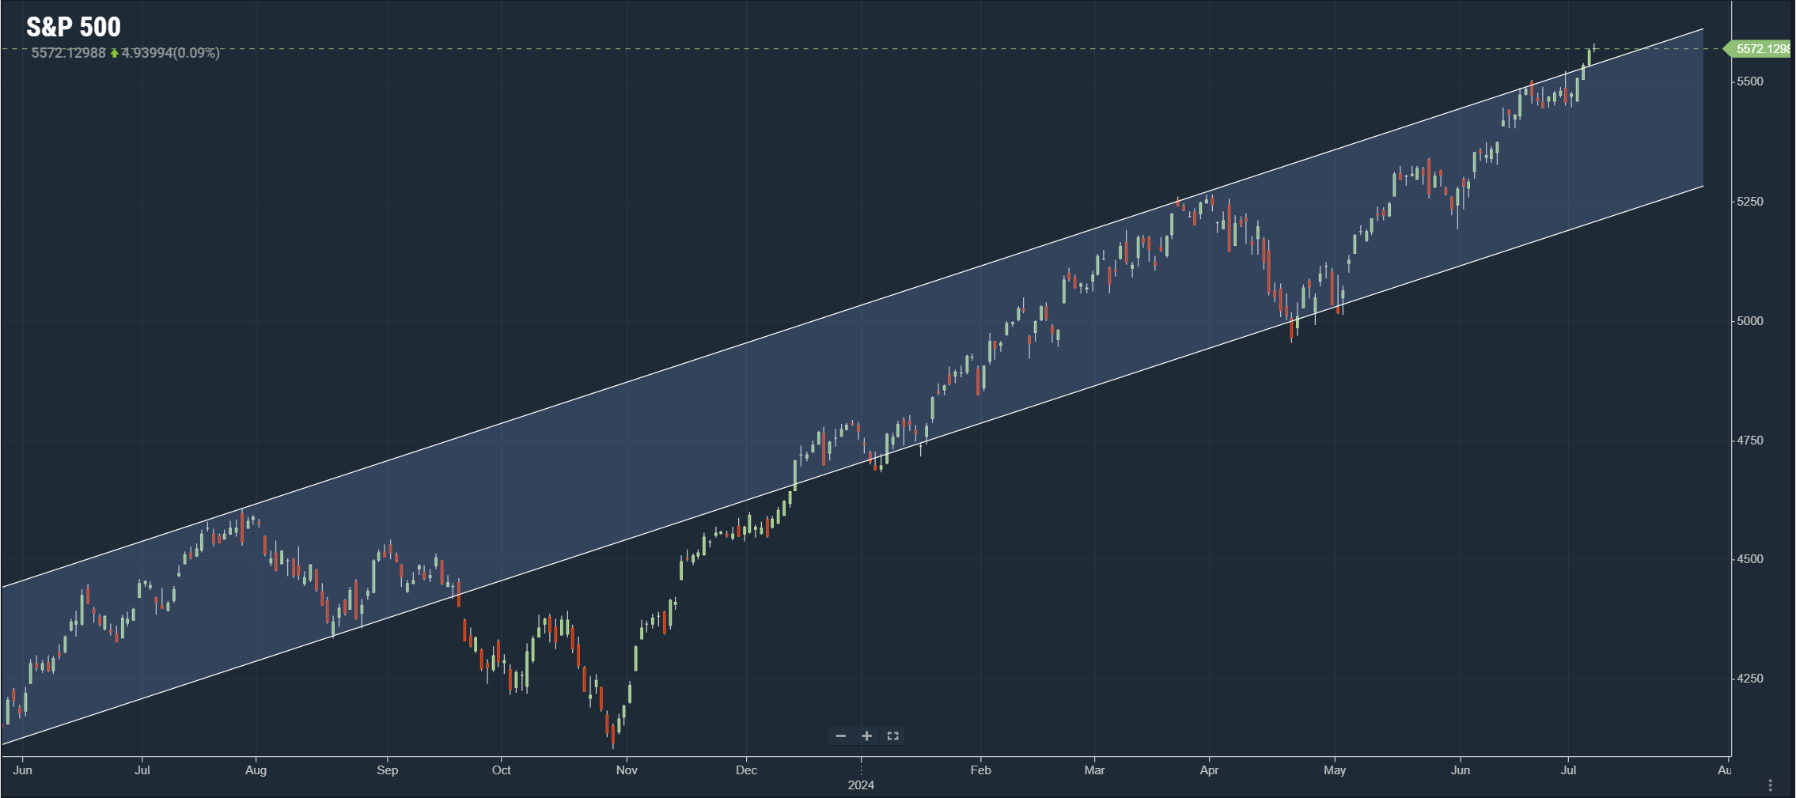Screen dimensions: 1796x798
Task: Click the 4500 price axis label
Action: (x=1750, y=559)
